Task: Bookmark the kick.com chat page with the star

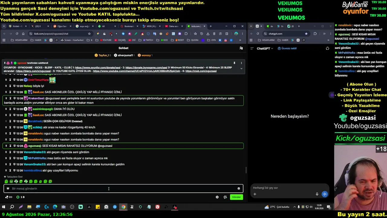Action: (x=89, y=34)
